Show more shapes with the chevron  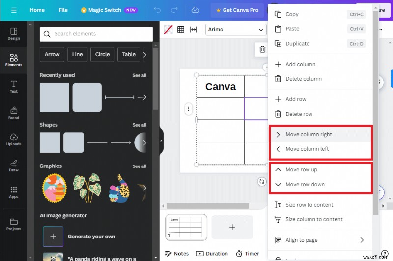click(144, 142)
